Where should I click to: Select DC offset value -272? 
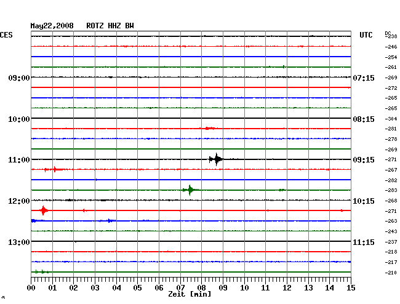pos(391,88)
